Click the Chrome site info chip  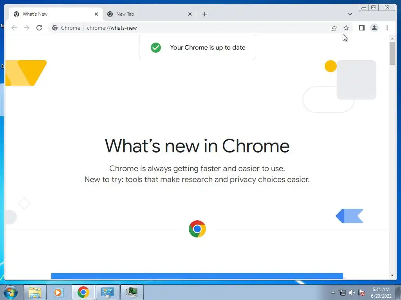coord(66,28)
